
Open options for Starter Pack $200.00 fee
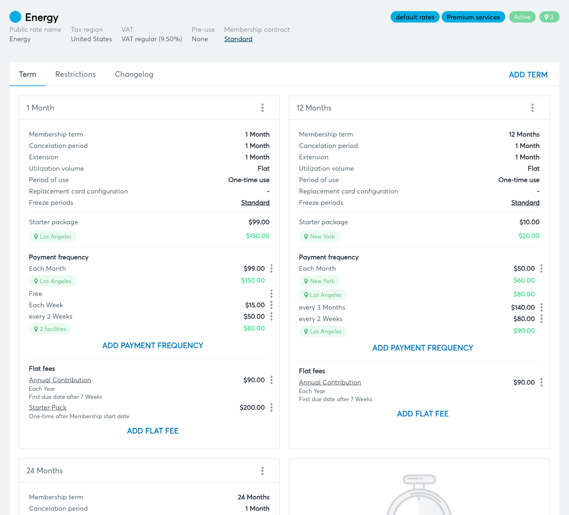(271, 407)
